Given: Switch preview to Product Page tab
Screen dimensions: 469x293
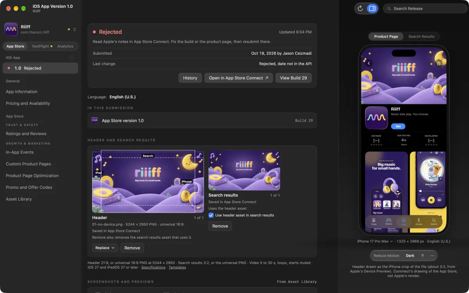Looking at the screenshot, I should coord(386,36).
